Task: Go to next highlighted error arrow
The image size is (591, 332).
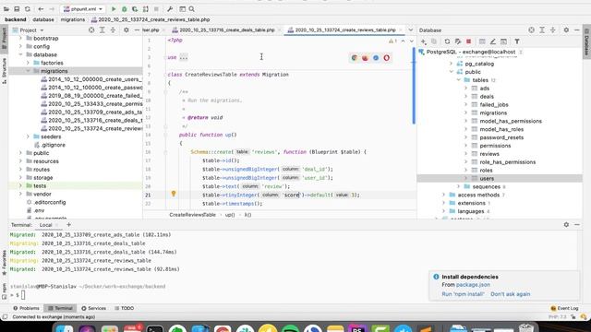Action: (x=411, y=41)
